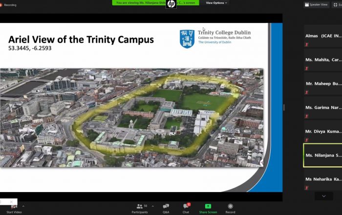Click the fullscreen toggle icon beside Speaker View
This screenshot has height=215, width=342.
[337, 4]
